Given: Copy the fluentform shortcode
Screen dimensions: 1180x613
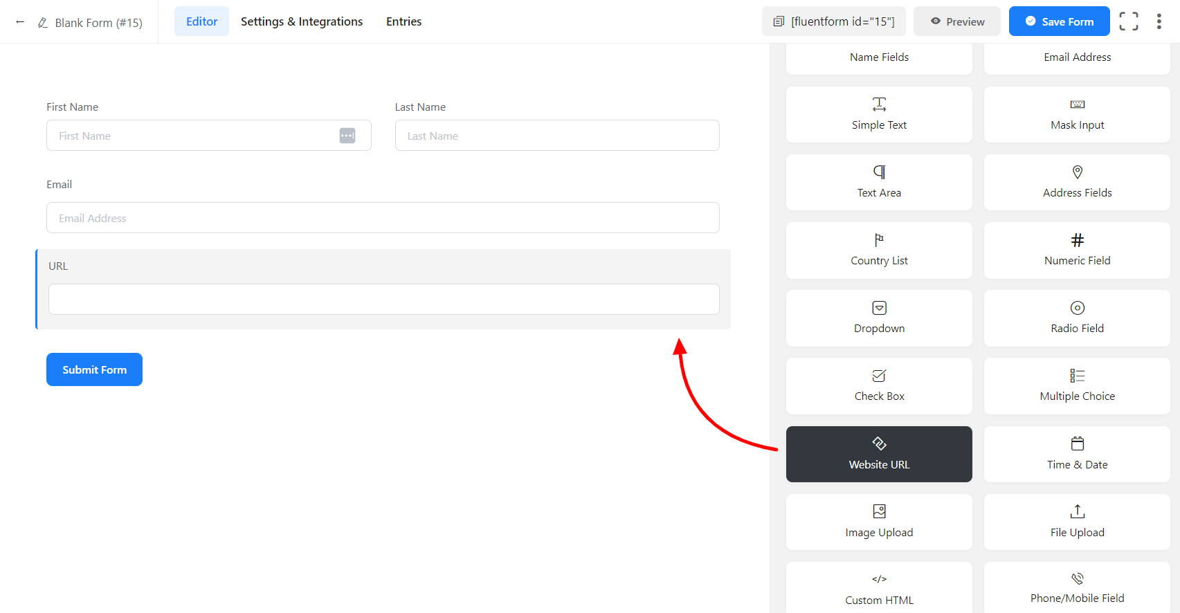Looking at the screenshot, I should (x=835, y=21).
